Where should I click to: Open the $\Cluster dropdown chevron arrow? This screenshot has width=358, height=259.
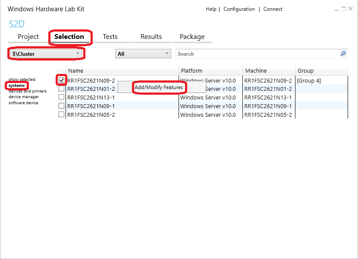(78, 53)
